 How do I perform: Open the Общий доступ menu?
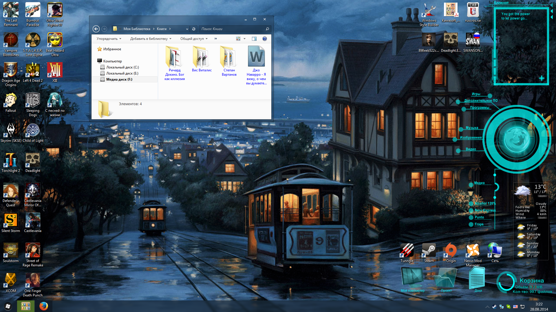point(194,39)
